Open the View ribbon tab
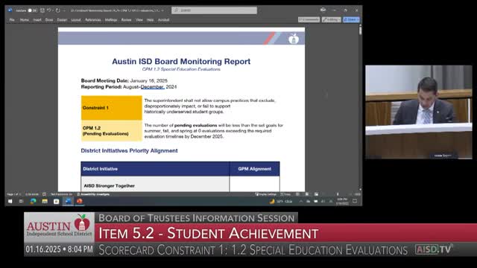This screenshot has height=268, width=477. (x=139, y=20)
